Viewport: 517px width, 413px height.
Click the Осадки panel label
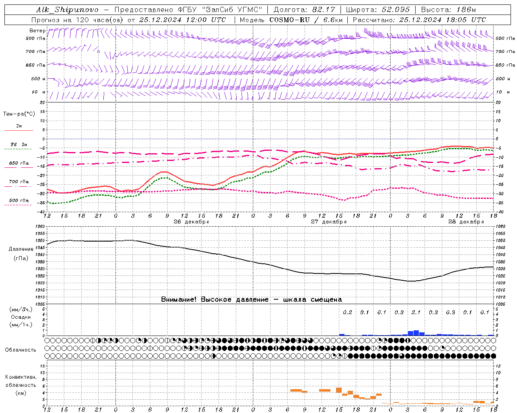pyautogui.click(x=21, y=317)
